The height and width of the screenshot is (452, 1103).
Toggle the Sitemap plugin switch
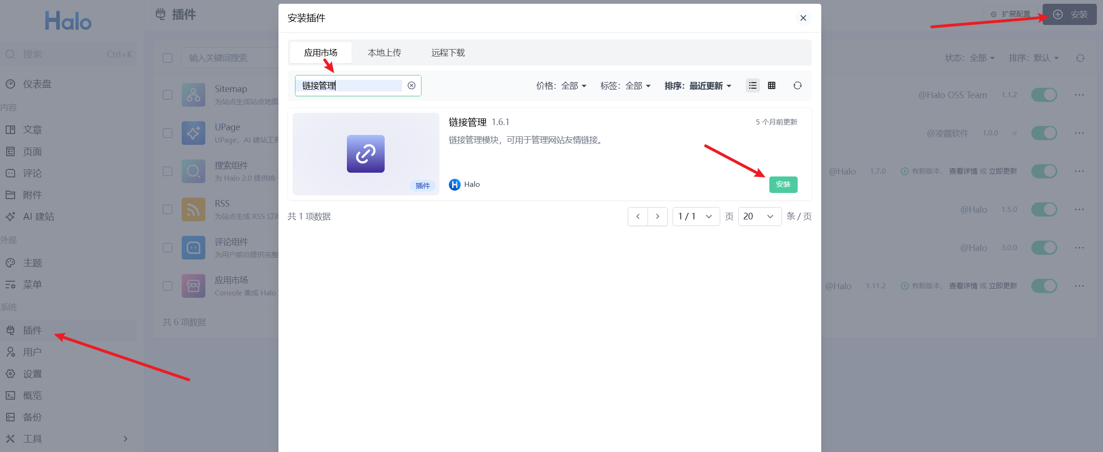coord(1044,95)
